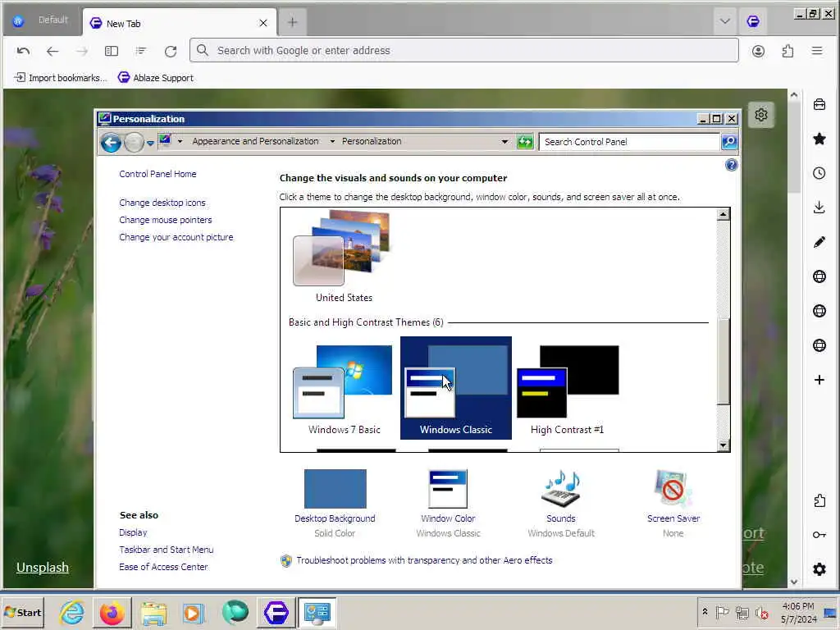
Task: Open sidebar settings gear at bottom
Action: (x=819, y=569)
